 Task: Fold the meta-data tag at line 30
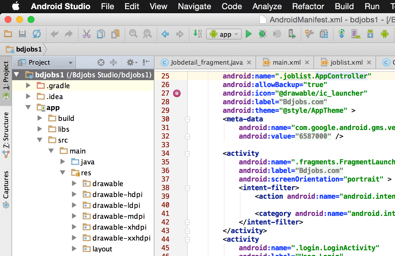point(187,119)
